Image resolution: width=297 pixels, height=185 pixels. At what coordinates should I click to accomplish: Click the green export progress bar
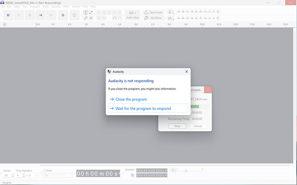[195, 106]
